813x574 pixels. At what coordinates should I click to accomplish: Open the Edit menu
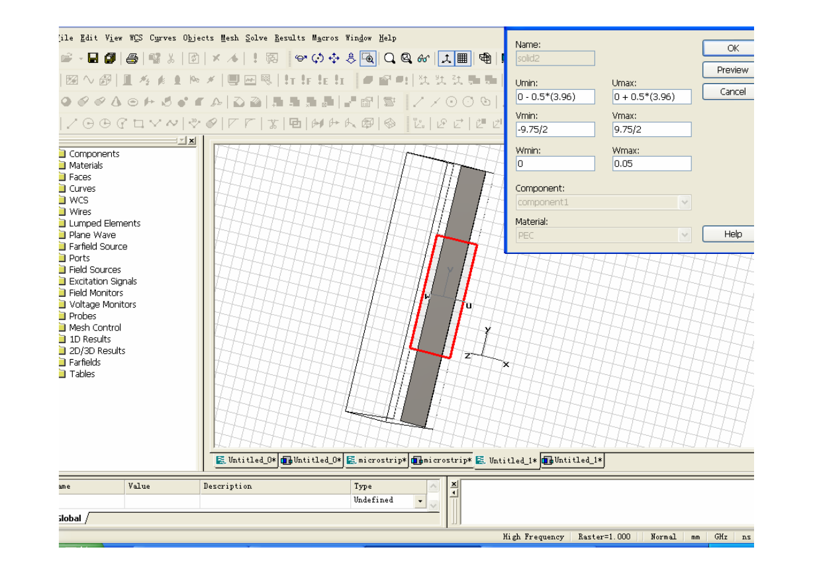point(89,38)
